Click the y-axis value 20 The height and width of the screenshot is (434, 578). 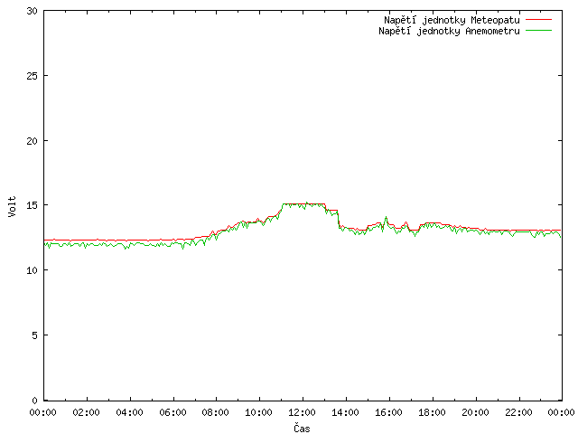click(33, 141)
